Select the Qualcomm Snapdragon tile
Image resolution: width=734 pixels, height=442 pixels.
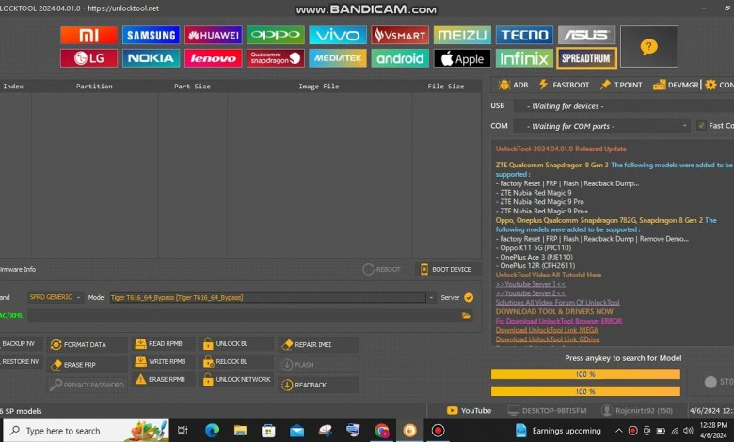275,58
